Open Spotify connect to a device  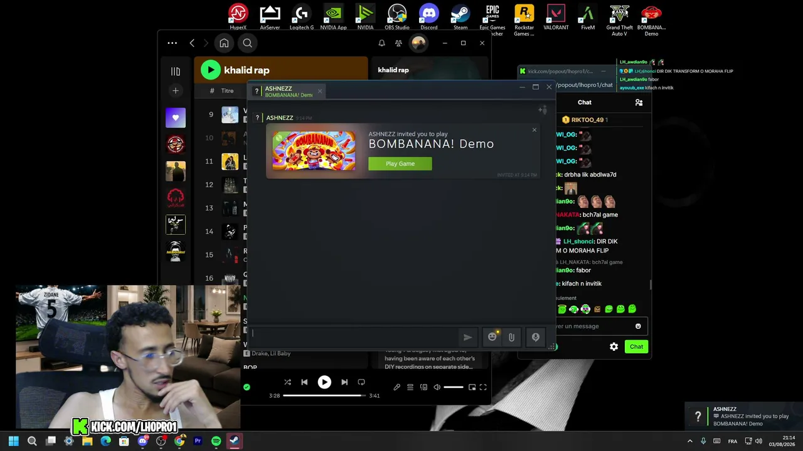coord(423,387)
